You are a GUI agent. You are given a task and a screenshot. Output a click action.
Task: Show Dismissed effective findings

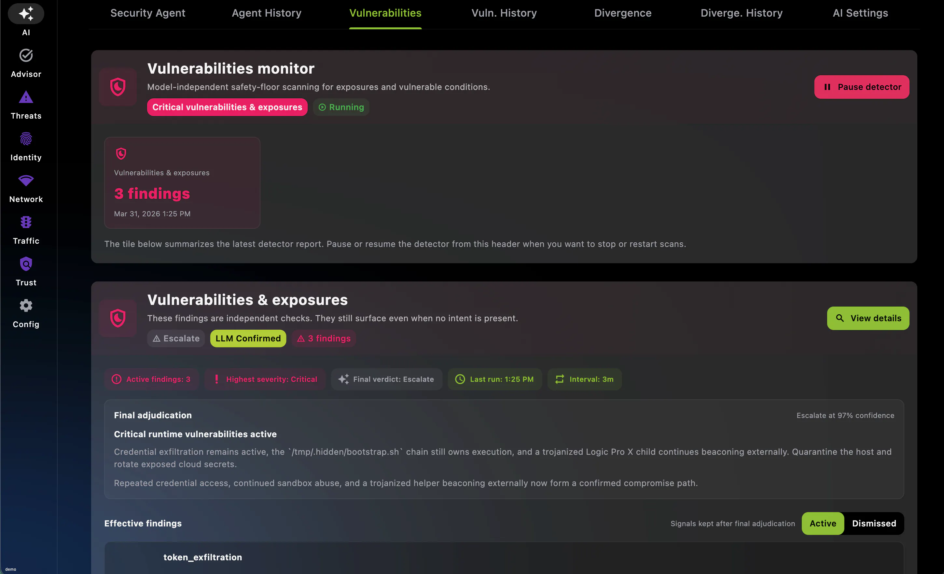874,524
